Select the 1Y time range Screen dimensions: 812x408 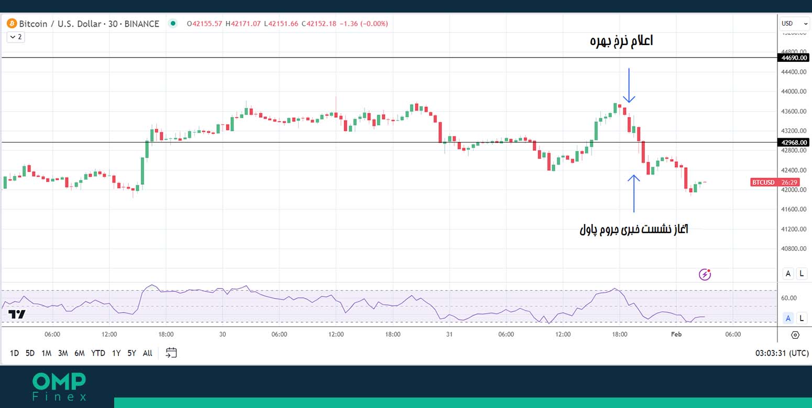click(x=116, y=353)
